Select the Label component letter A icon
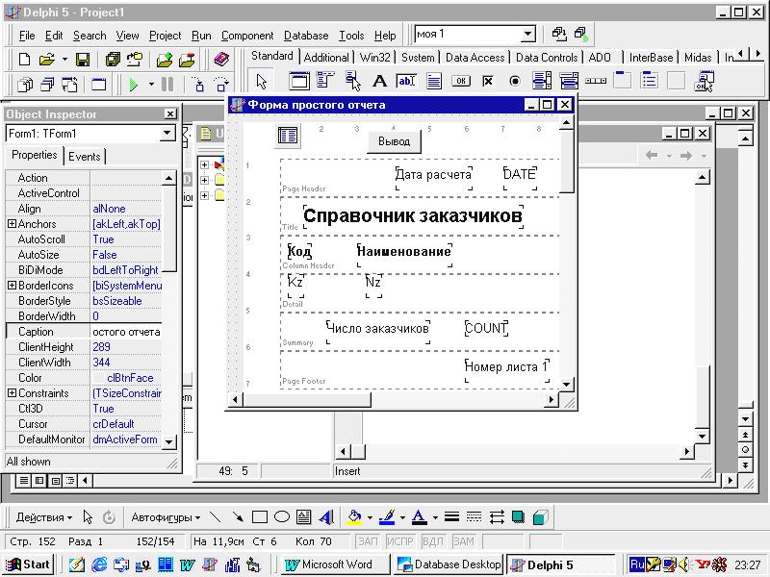The image size is (770, 577). tap(379, 81)
